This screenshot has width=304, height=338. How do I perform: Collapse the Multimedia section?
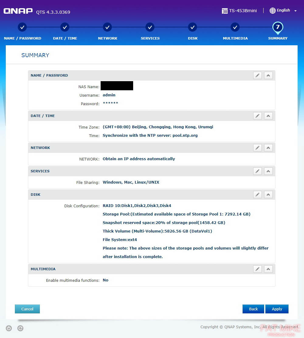coord(268,269)
